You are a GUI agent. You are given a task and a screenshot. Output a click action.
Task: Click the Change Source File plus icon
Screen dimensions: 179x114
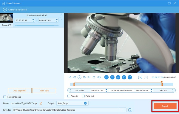pyautogui.click(x=5, y=10)
